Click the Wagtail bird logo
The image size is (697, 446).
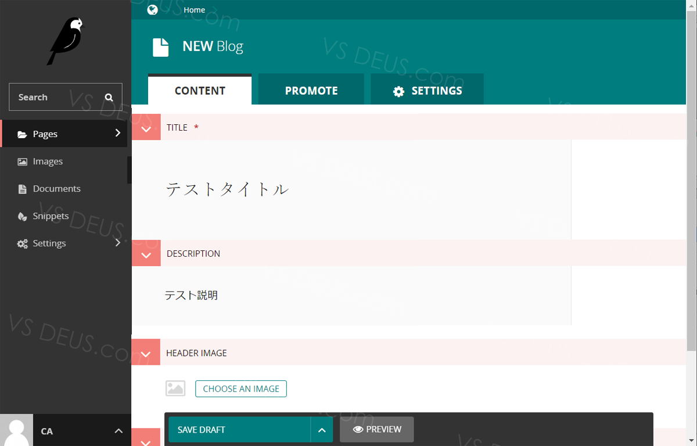pyautogui.click(x=66, y=41)
